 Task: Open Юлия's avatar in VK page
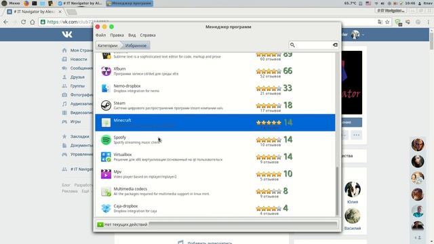tap(353, 189)
